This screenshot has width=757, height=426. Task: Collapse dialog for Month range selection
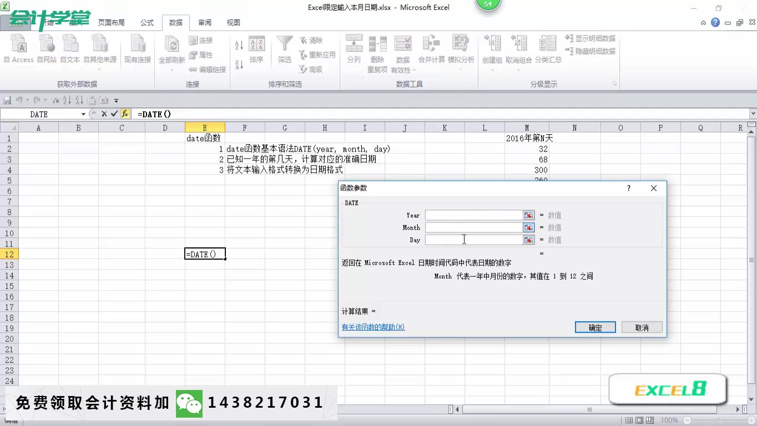pos(528,227)
